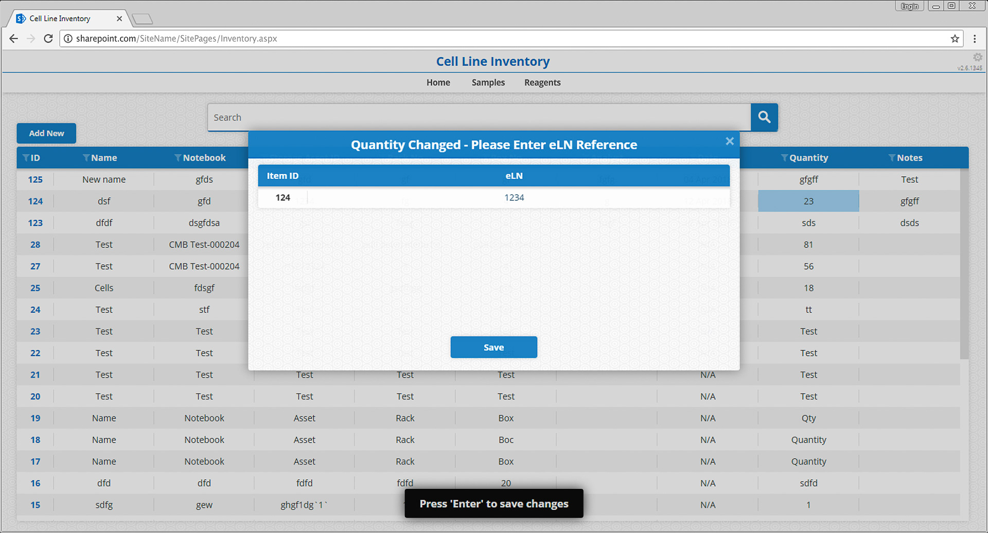Click the Cell Line Inventory title
The image size is (988, 533).
tap(493, 62)
